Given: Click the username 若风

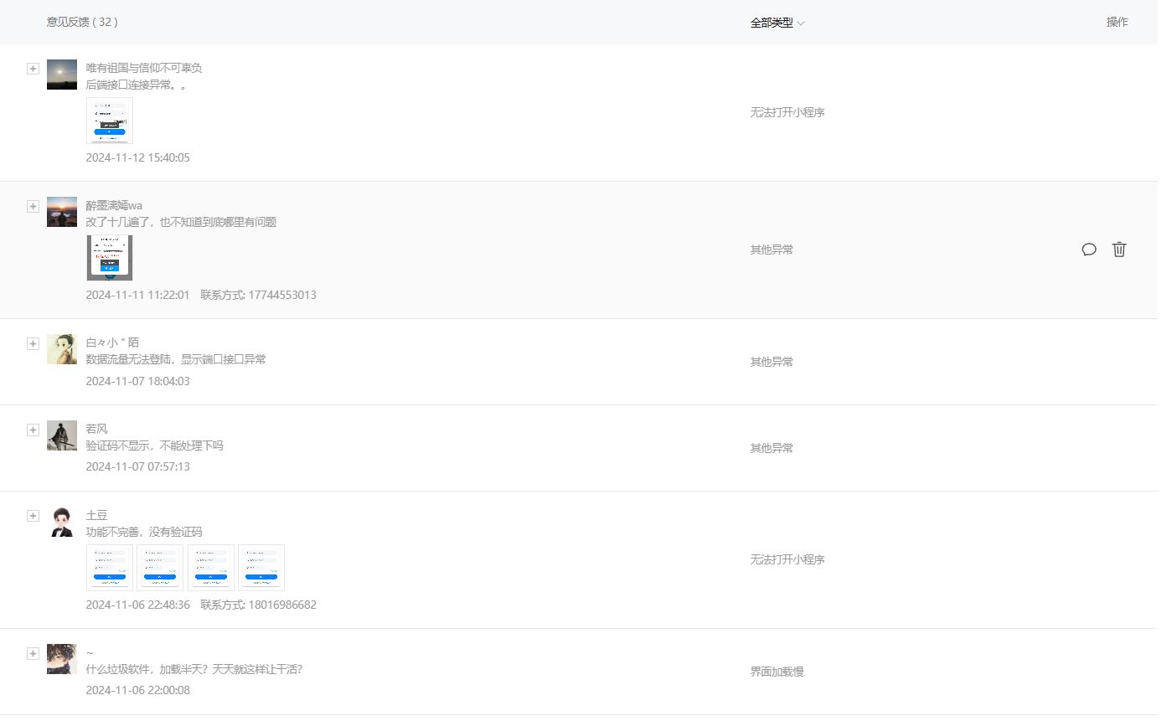Looking at the screenshot, I should tap(97, 429).
